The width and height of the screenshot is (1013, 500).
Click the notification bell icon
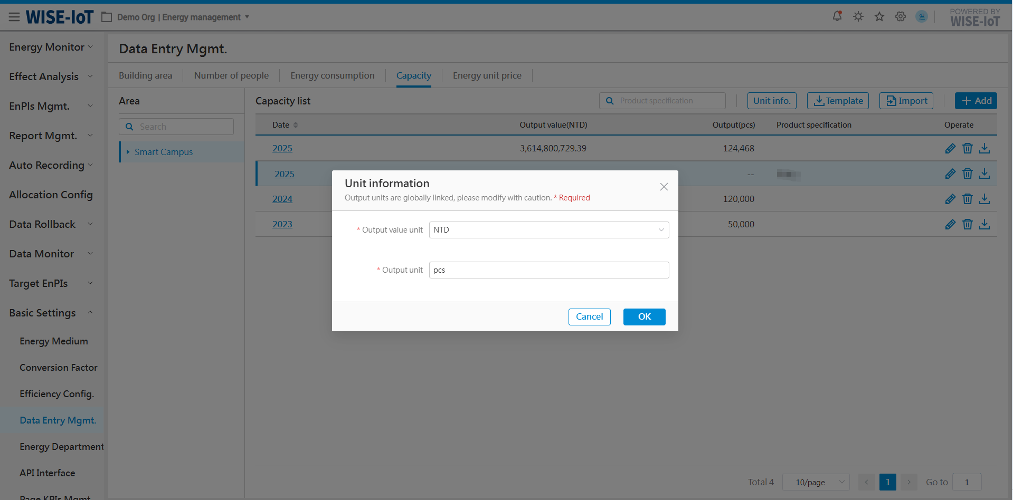click(x=837, y=16)
